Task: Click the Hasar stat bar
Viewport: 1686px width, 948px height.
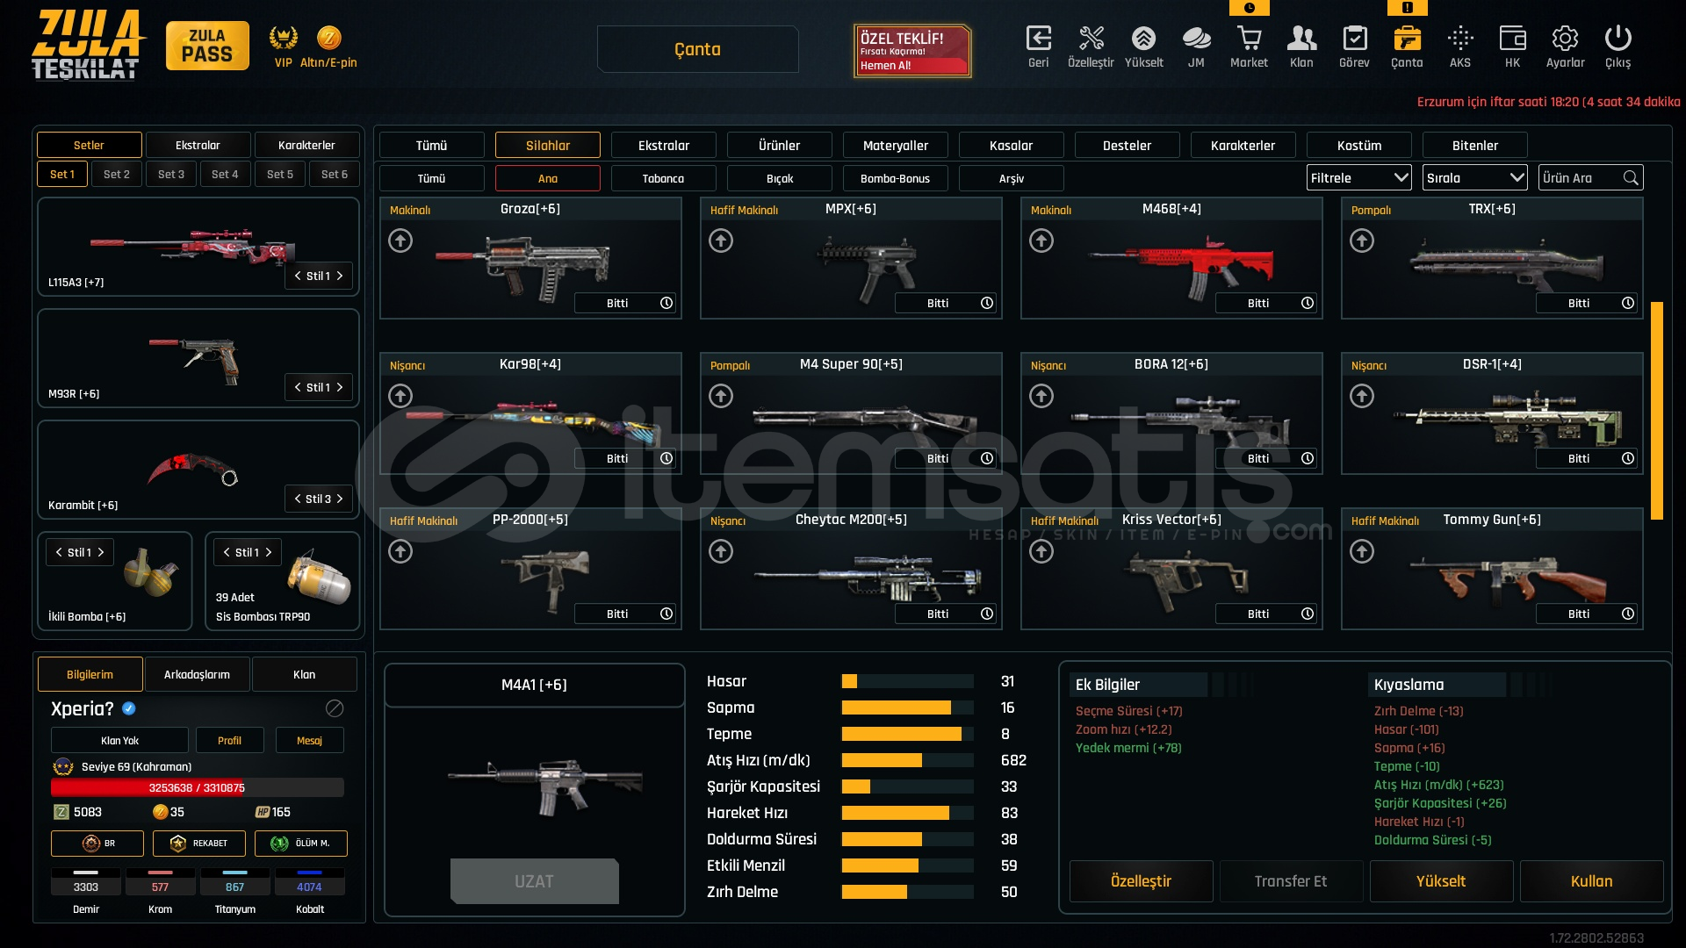Action: pyautogui.click(x=907, y=681)
